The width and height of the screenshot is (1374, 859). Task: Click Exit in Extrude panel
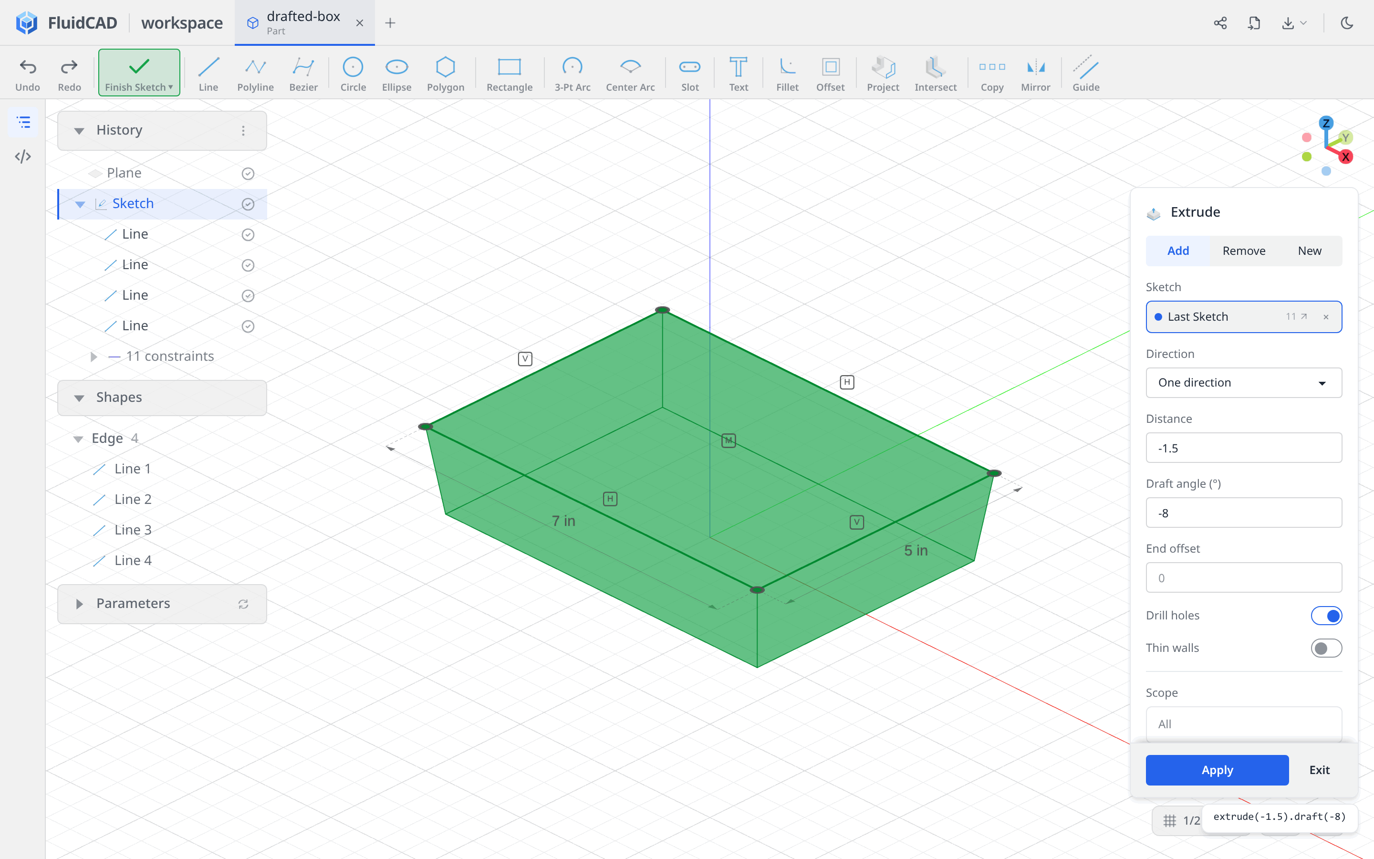point(1319,770)
